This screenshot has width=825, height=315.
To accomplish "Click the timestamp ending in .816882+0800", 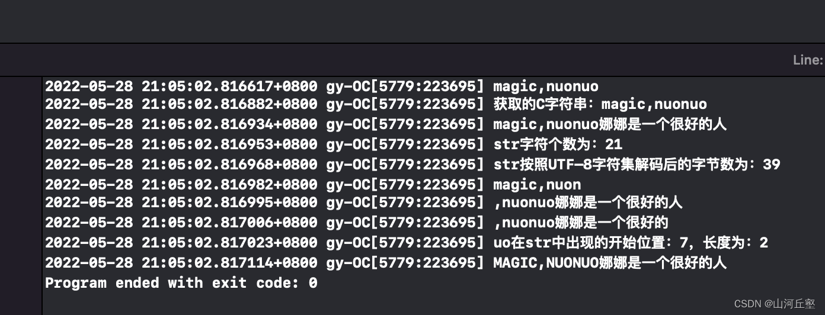I will pos(181,105).
